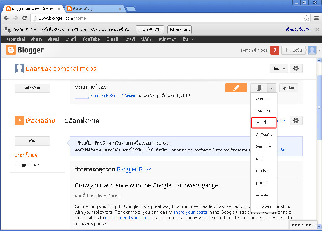322x231 pixels.
Task: Open the ที่ดินหาดใหญ่ blog title
Action: (x=91, y=87)
